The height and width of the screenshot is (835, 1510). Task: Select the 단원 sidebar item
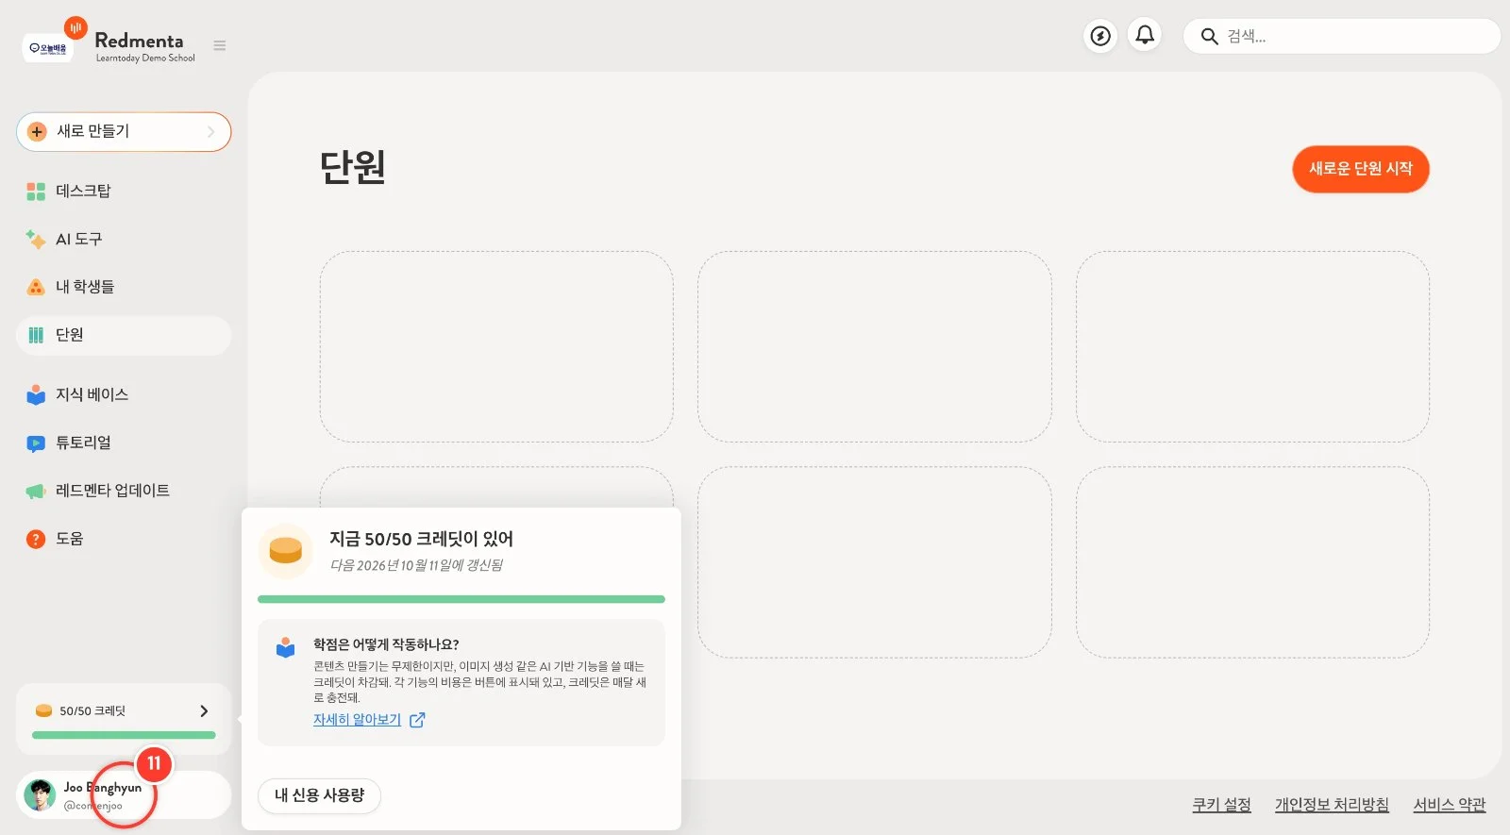click(x=124, y=335)
